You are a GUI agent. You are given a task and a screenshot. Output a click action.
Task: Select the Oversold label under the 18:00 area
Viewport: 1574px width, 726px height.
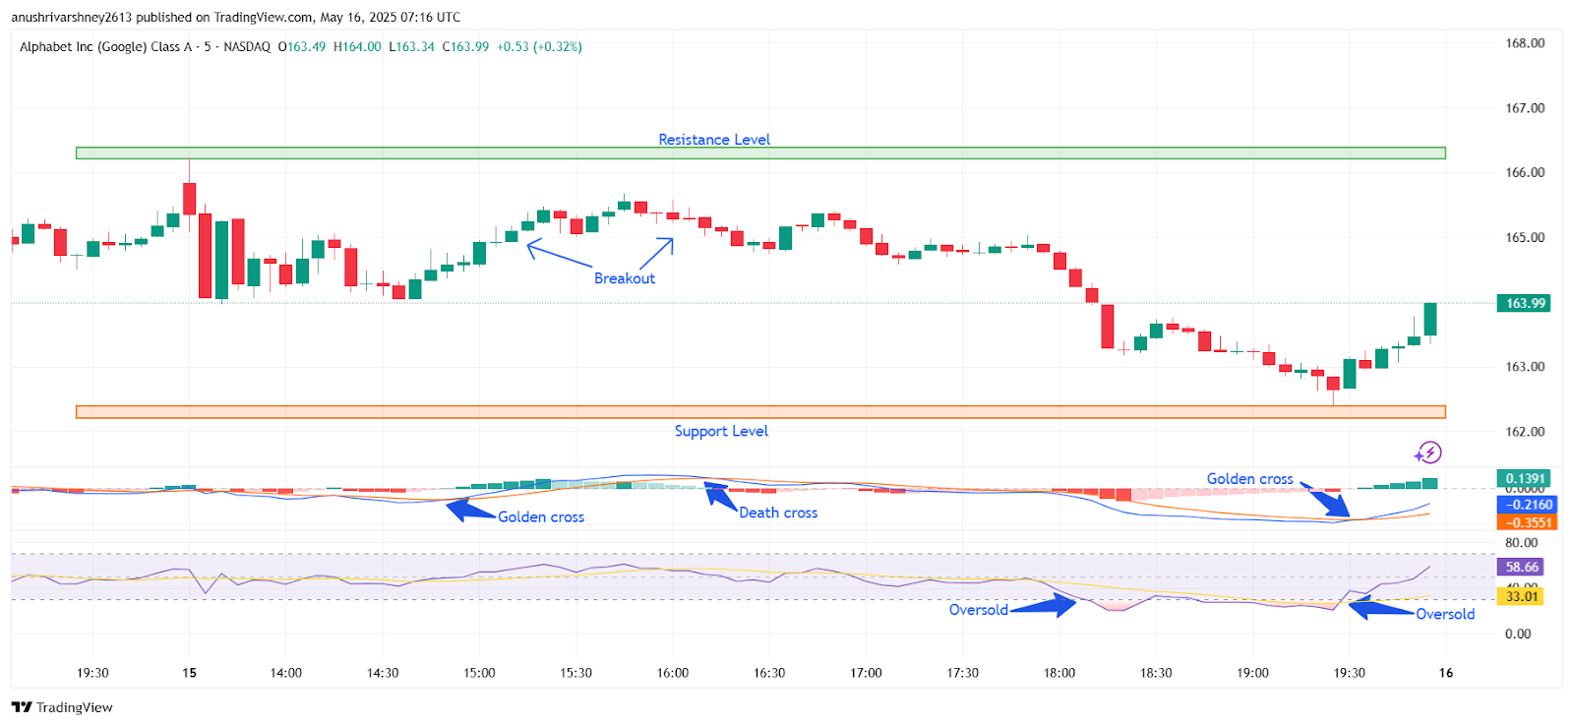(x=979, y=610)
